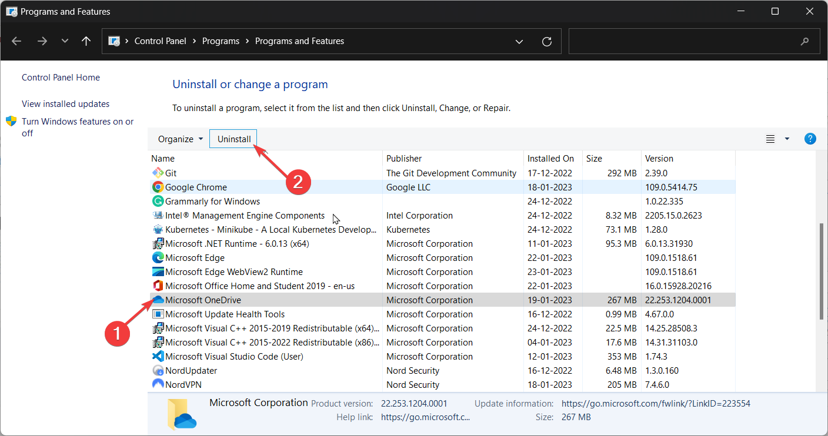Image resolution: width=828 pixels, height=436 pixels.
Task: Click the Git program icon
Action: coord(158,173)
